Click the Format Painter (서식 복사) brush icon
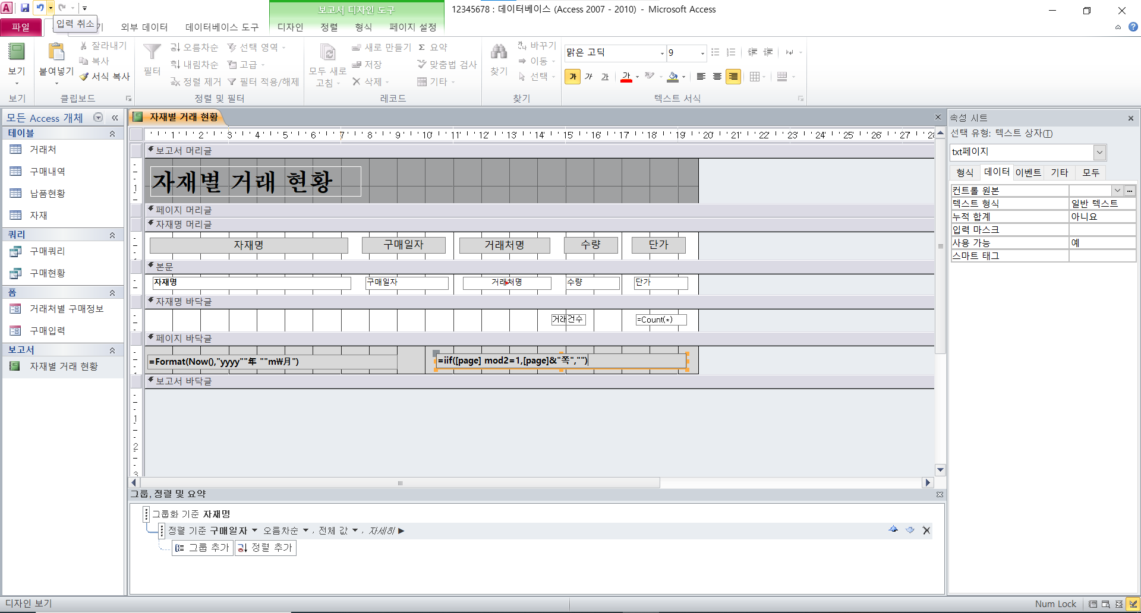The image size is (1141, 613). pyautogui.click(x=84, y=77)
